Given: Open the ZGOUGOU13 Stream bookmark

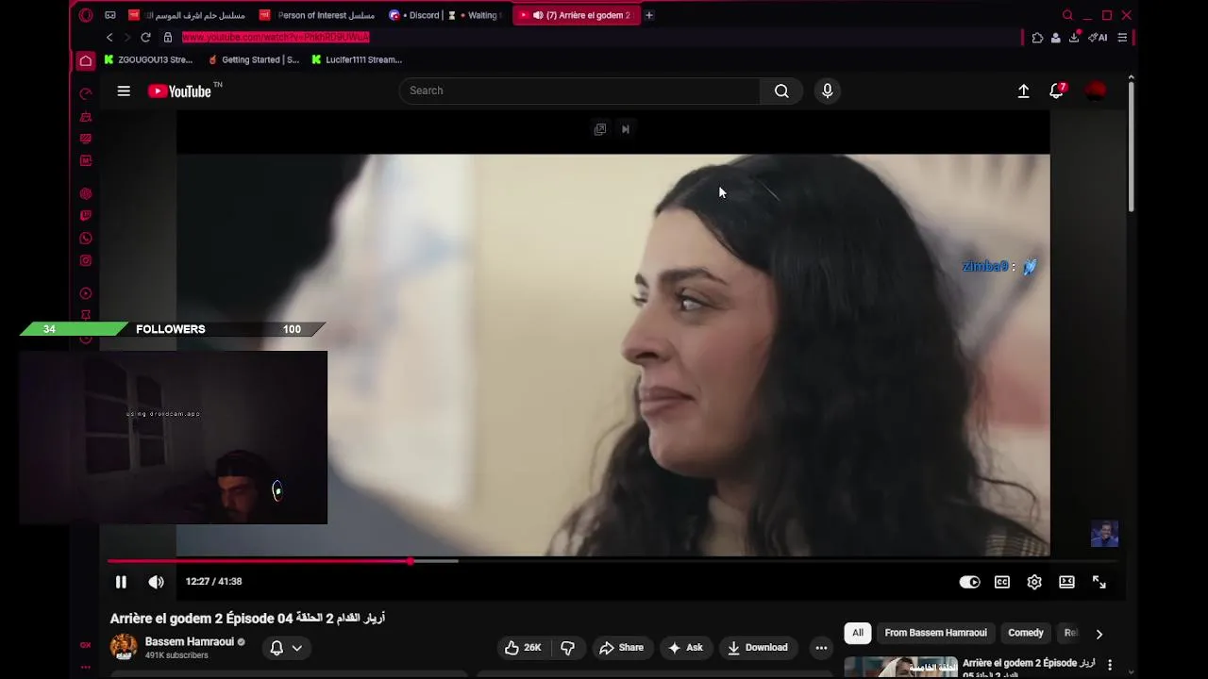Looking at the screenshot, I should (x=148, y=59).
